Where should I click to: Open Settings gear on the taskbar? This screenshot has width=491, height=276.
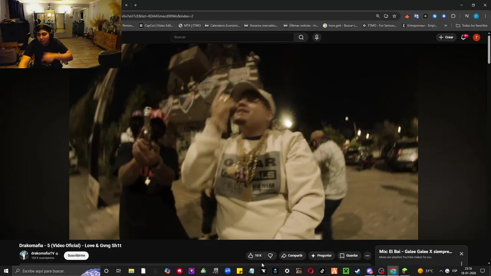287,271
